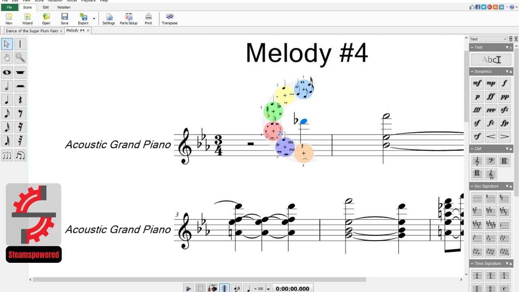Switch to the Notation ribbon tab
Viewport: 519px width, 292px height.
(64, 7)
